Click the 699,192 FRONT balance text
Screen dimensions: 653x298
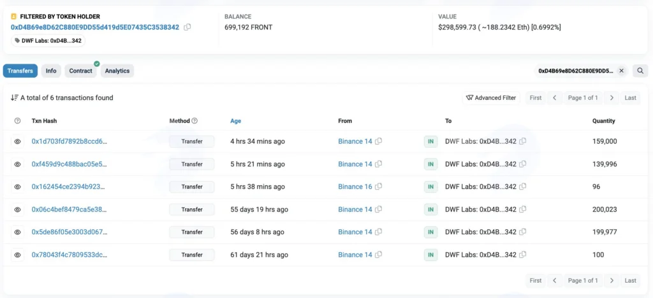248,27
